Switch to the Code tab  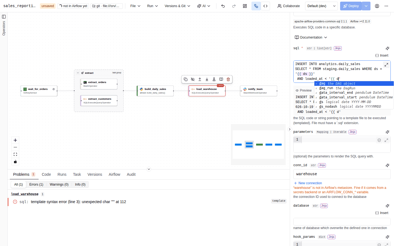[46, 174]
